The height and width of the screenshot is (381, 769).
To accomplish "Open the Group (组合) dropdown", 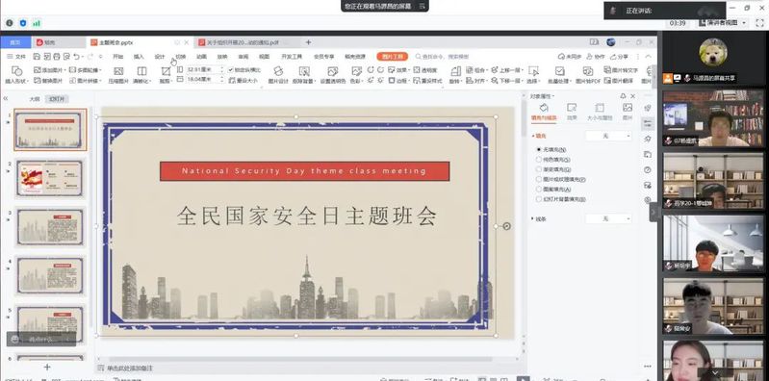I will click(x=475, y=70).
